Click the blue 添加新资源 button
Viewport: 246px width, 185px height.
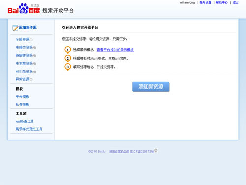151,87
